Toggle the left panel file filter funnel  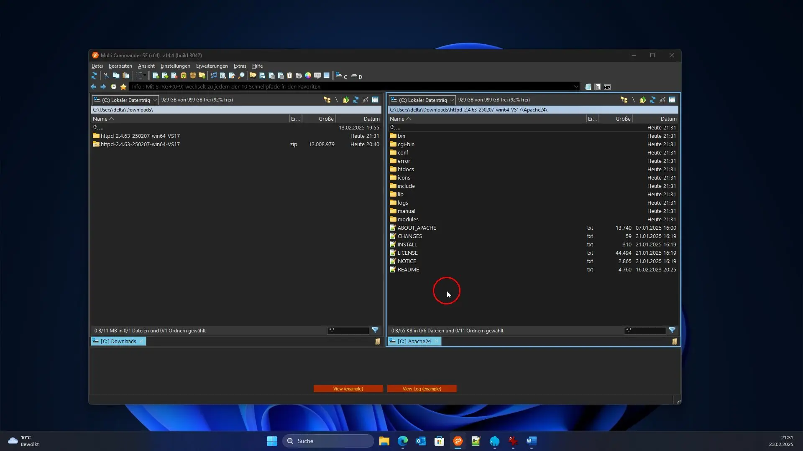pyautogui.click(x=375, y=330)
